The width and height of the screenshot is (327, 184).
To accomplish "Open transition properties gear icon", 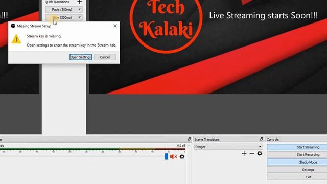I will 260,153.
